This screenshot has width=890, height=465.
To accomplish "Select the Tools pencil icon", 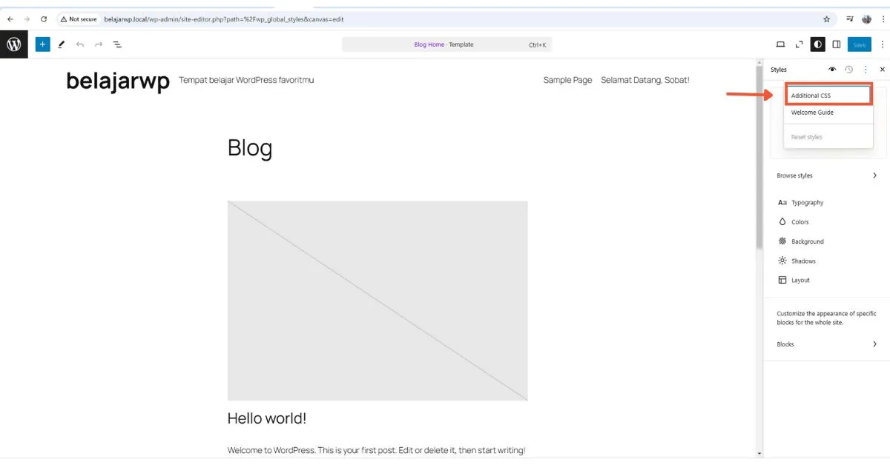I will (x=61, y=44).
